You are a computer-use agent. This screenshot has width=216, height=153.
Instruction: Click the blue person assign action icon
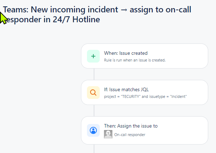[x=93, y=130]
